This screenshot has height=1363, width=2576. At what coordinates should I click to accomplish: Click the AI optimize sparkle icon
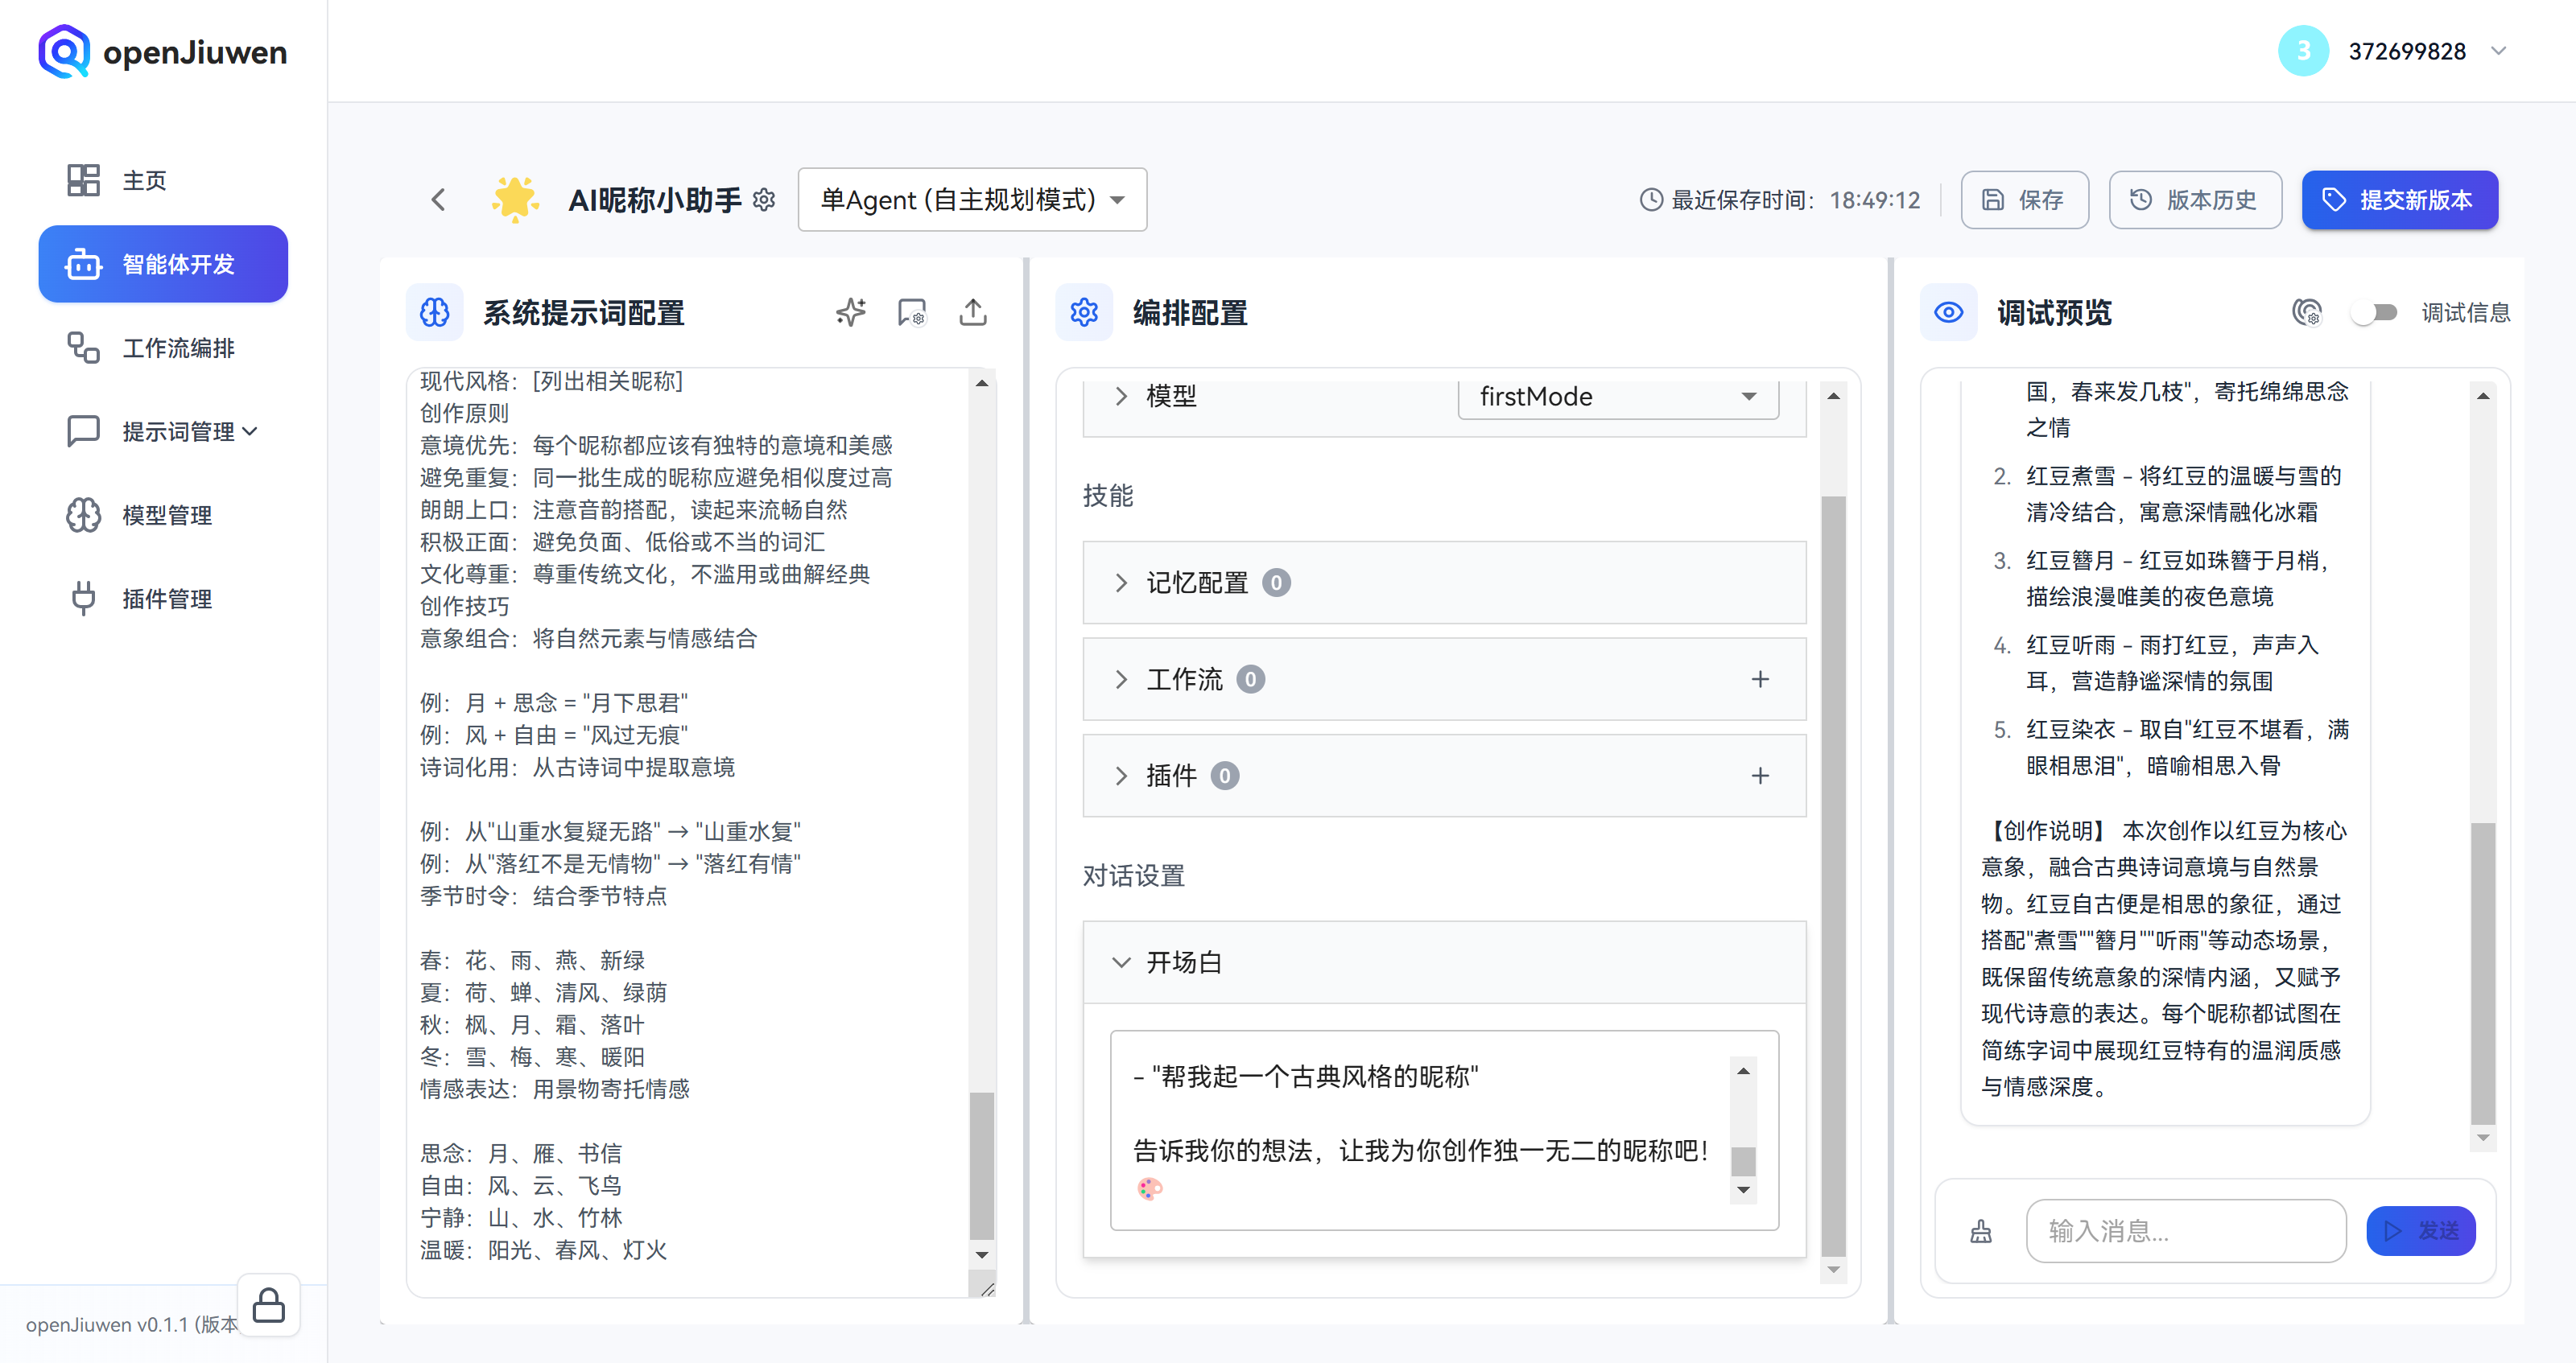[x=850, y=313]
